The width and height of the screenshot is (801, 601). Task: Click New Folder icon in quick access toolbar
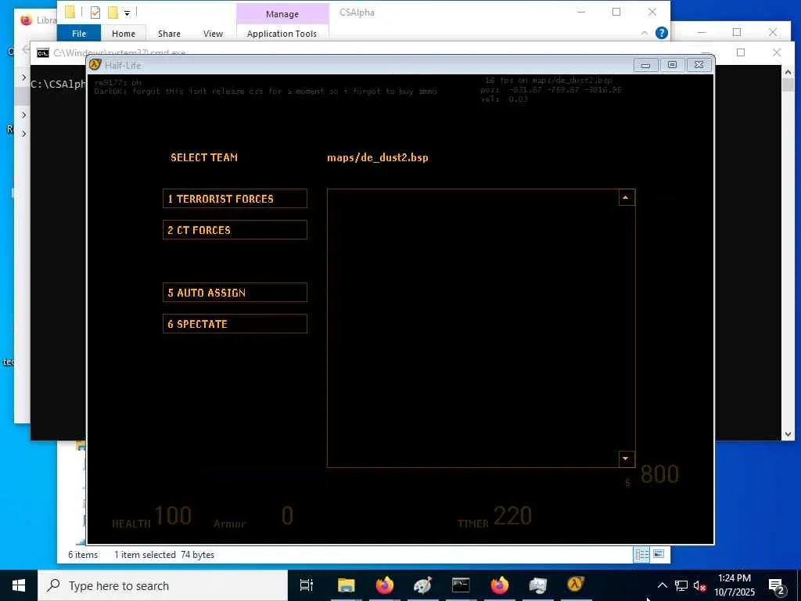pyautogui.click(x=113, y=13)
